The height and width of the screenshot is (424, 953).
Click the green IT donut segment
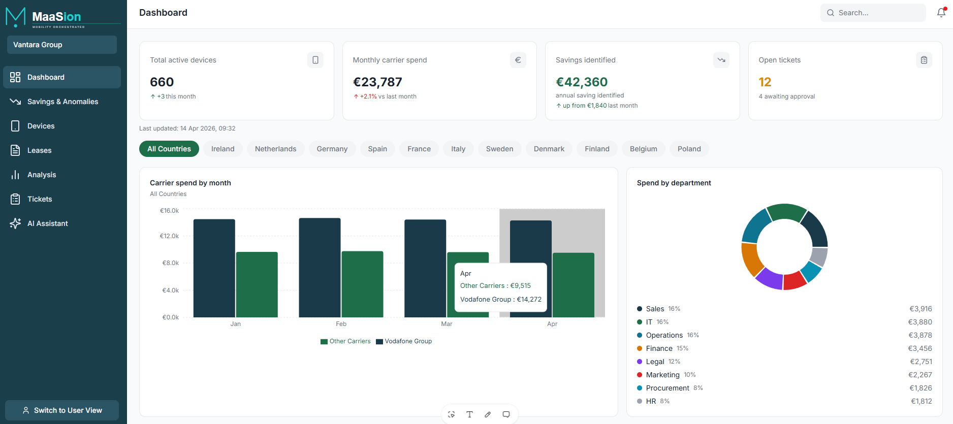click(x=786, y=211)
